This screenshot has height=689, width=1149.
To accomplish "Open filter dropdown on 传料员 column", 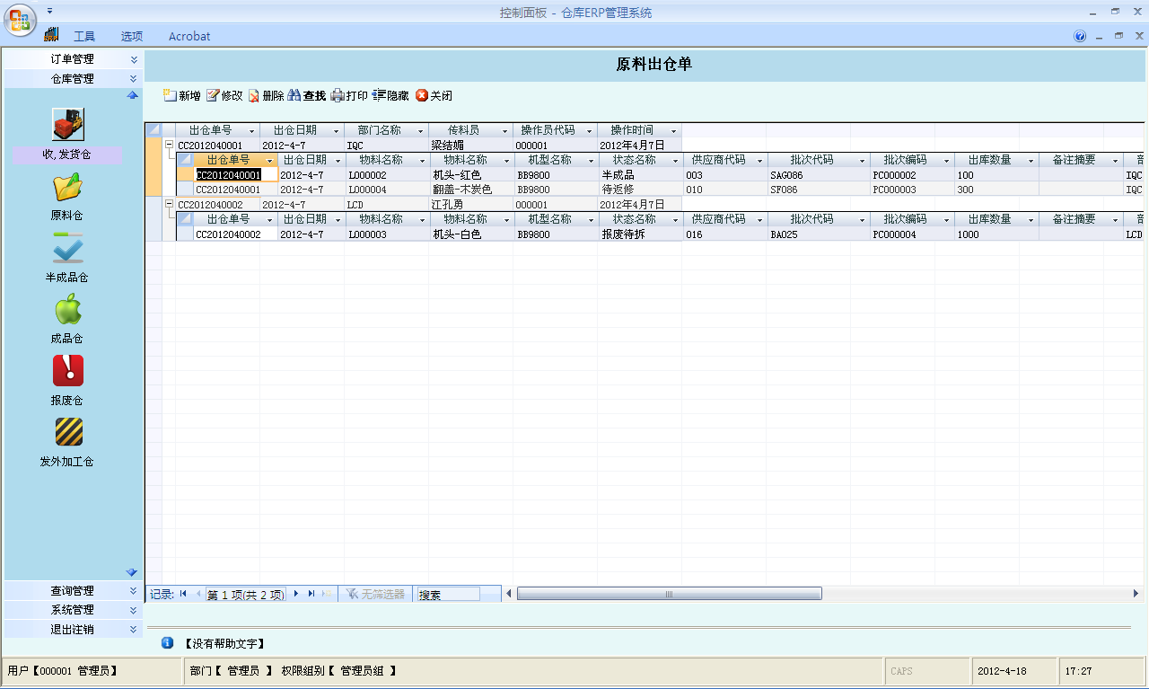I will (504, 131).
